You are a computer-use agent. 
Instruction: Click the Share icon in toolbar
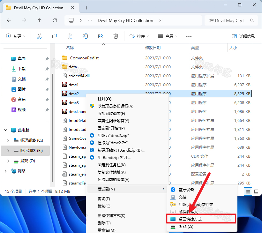101,36
